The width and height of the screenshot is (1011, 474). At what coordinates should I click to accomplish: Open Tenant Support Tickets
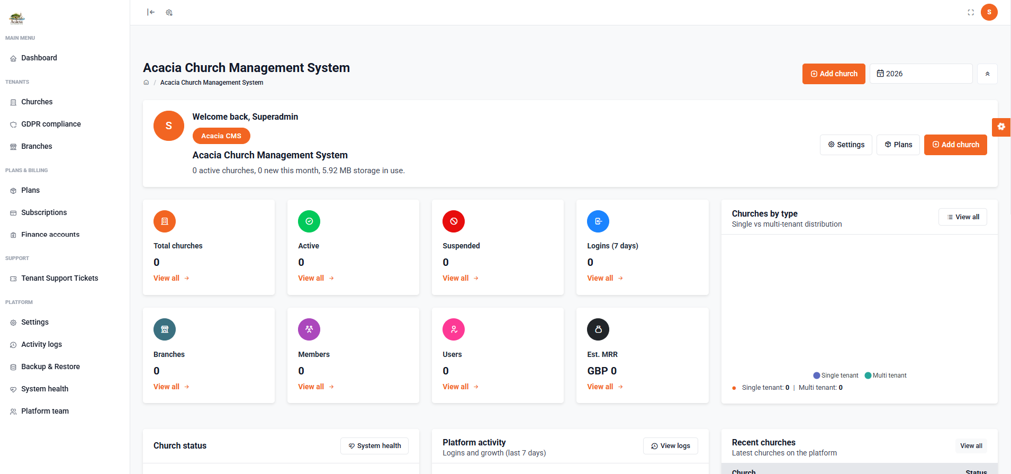pos(65,278)
